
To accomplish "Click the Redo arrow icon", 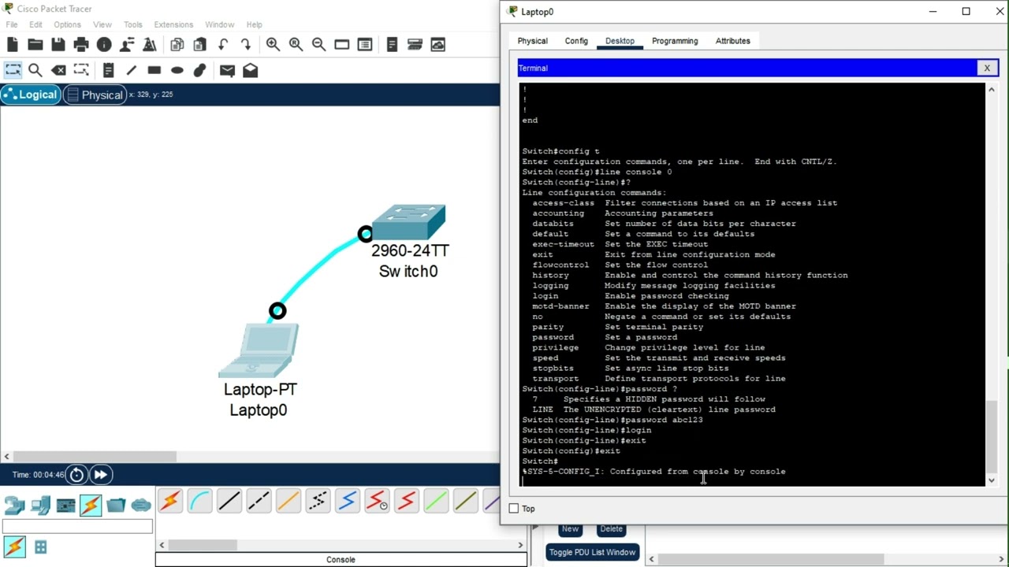I will pos(246,45).
